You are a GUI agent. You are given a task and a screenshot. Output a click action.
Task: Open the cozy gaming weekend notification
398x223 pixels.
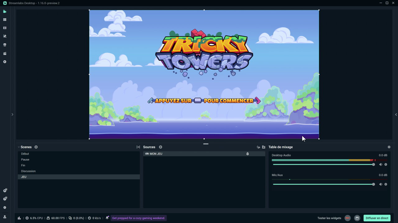(x=139, y=218)
